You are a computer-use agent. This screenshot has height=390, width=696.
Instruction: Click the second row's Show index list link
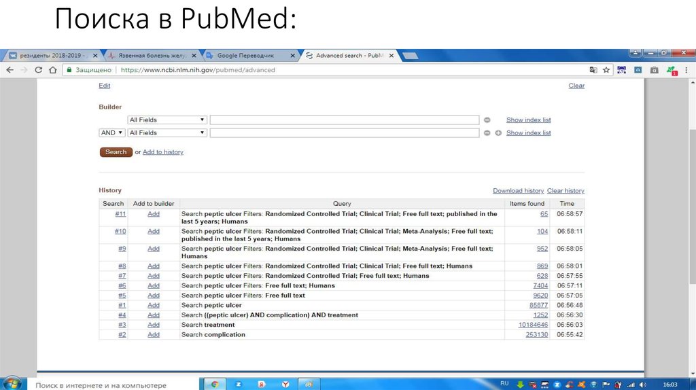coord(528,132)
